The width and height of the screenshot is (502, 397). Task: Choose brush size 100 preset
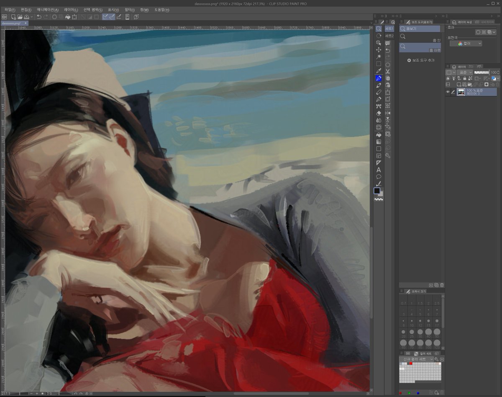click(428, 344)
